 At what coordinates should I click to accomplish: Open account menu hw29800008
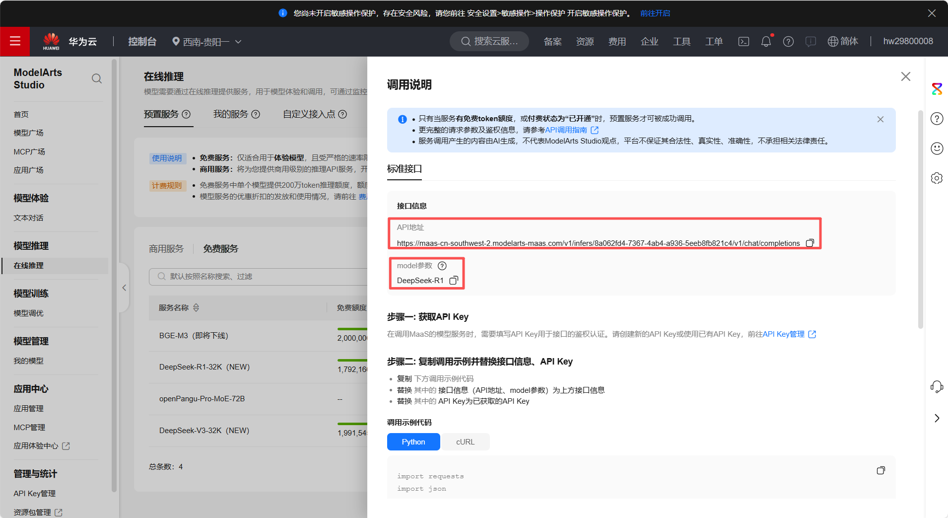[x=908, y=41]
